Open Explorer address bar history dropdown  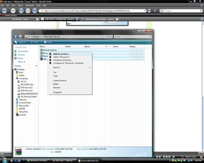coord(107,37)
